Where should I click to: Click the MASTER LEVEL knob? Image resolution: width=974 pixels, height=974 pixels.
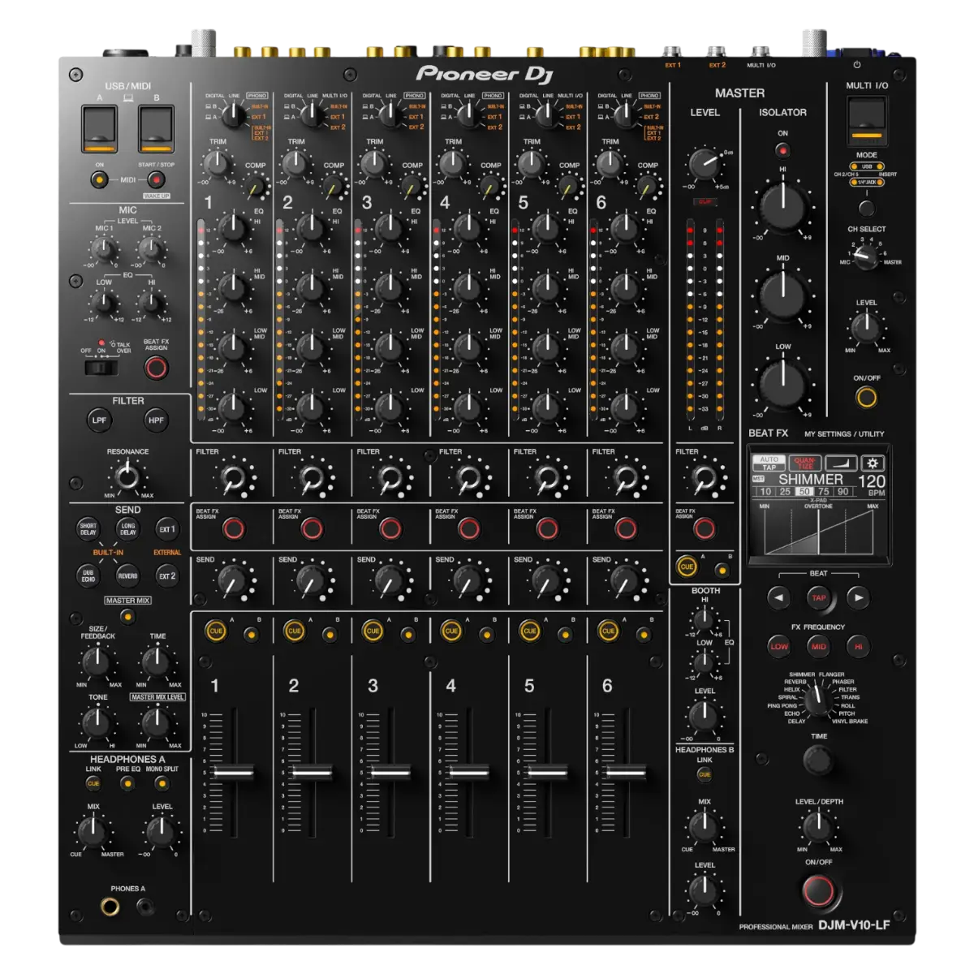pyautogui.click(x=705, y=164)
